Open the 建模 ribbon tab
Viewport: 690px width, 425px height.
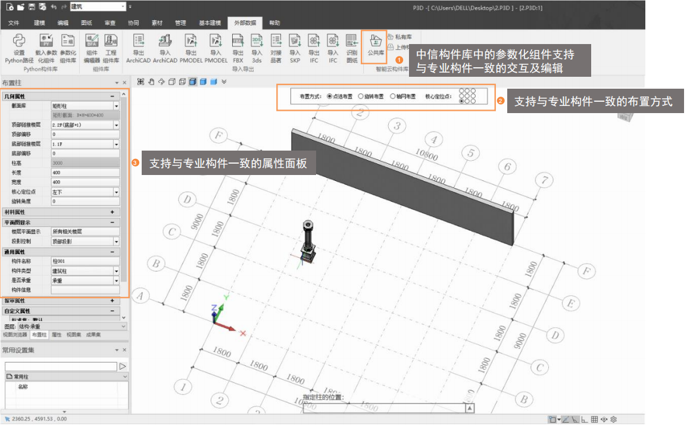pos(39,23)
